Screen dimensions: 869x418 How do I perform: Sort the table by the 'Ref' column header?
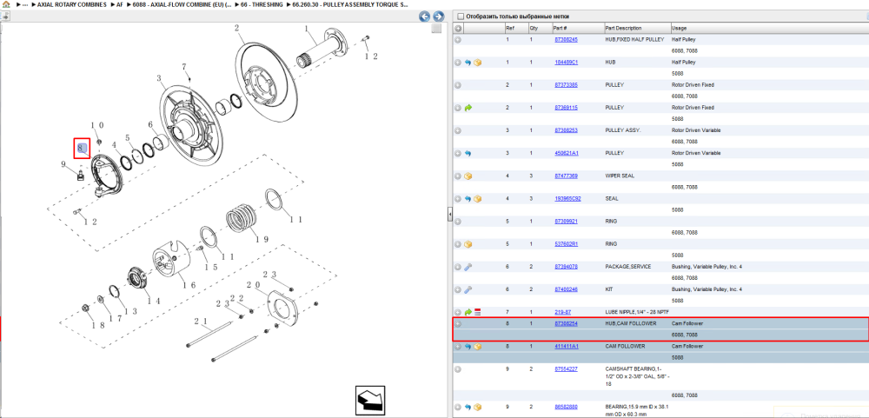tap(516, 29)
